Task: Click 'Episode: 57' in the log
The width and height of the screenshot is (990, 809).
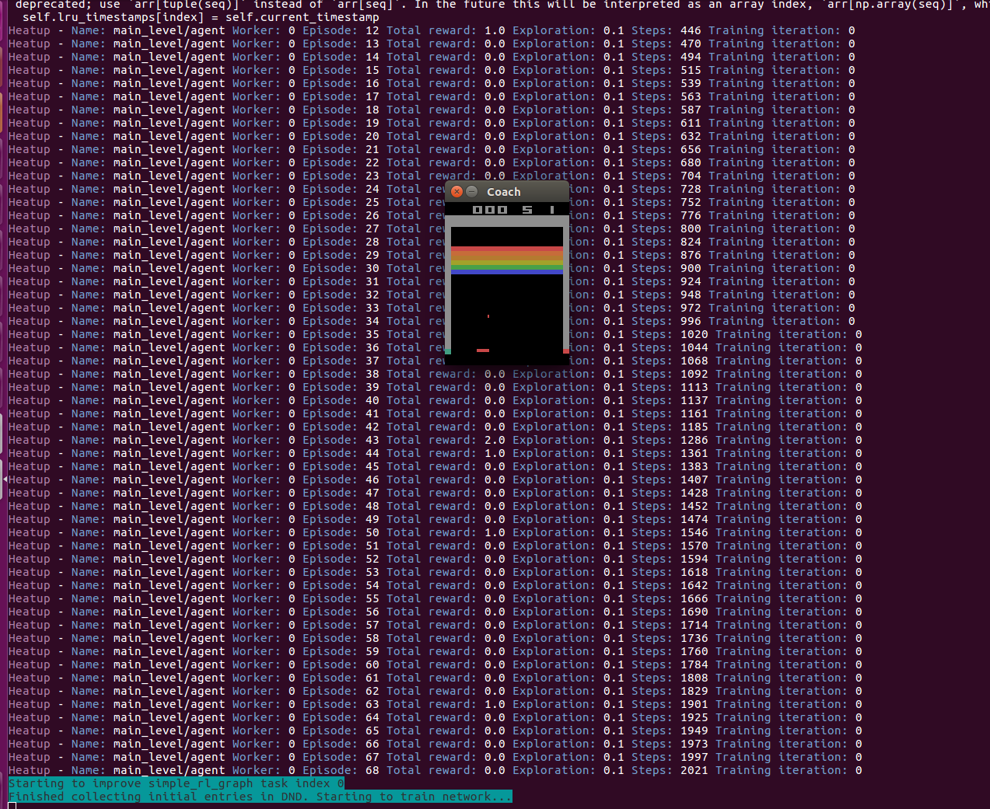Action: coord(341,625)
